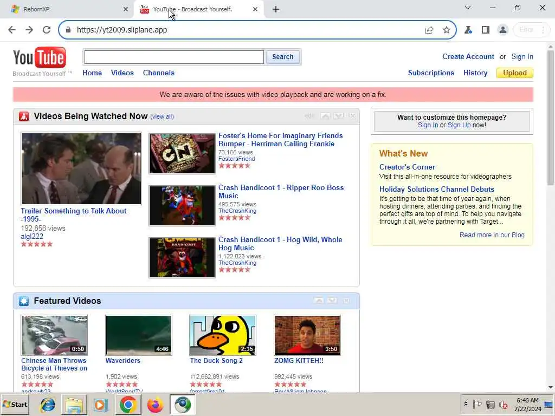Move Featured Videos module down
Image resolution: width=555 pixels, height=416 pixels.
[332, 301]
